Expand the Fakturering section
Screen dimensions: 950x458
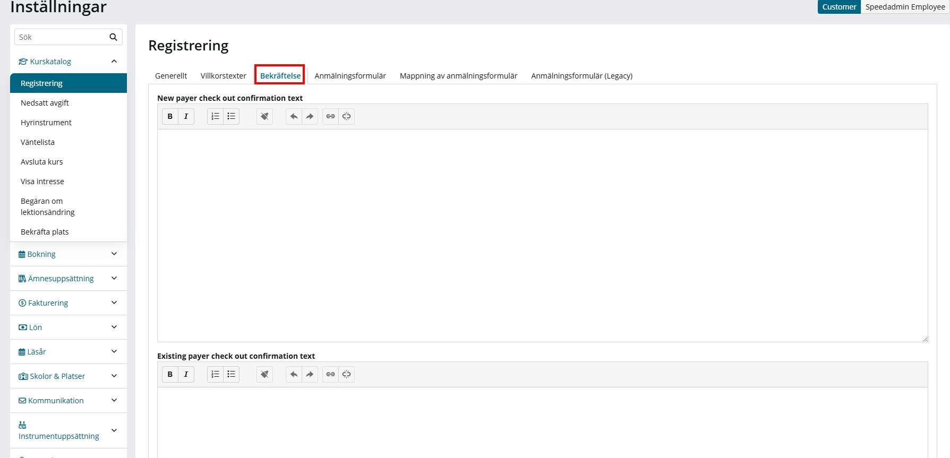click(x=114, y=303)
